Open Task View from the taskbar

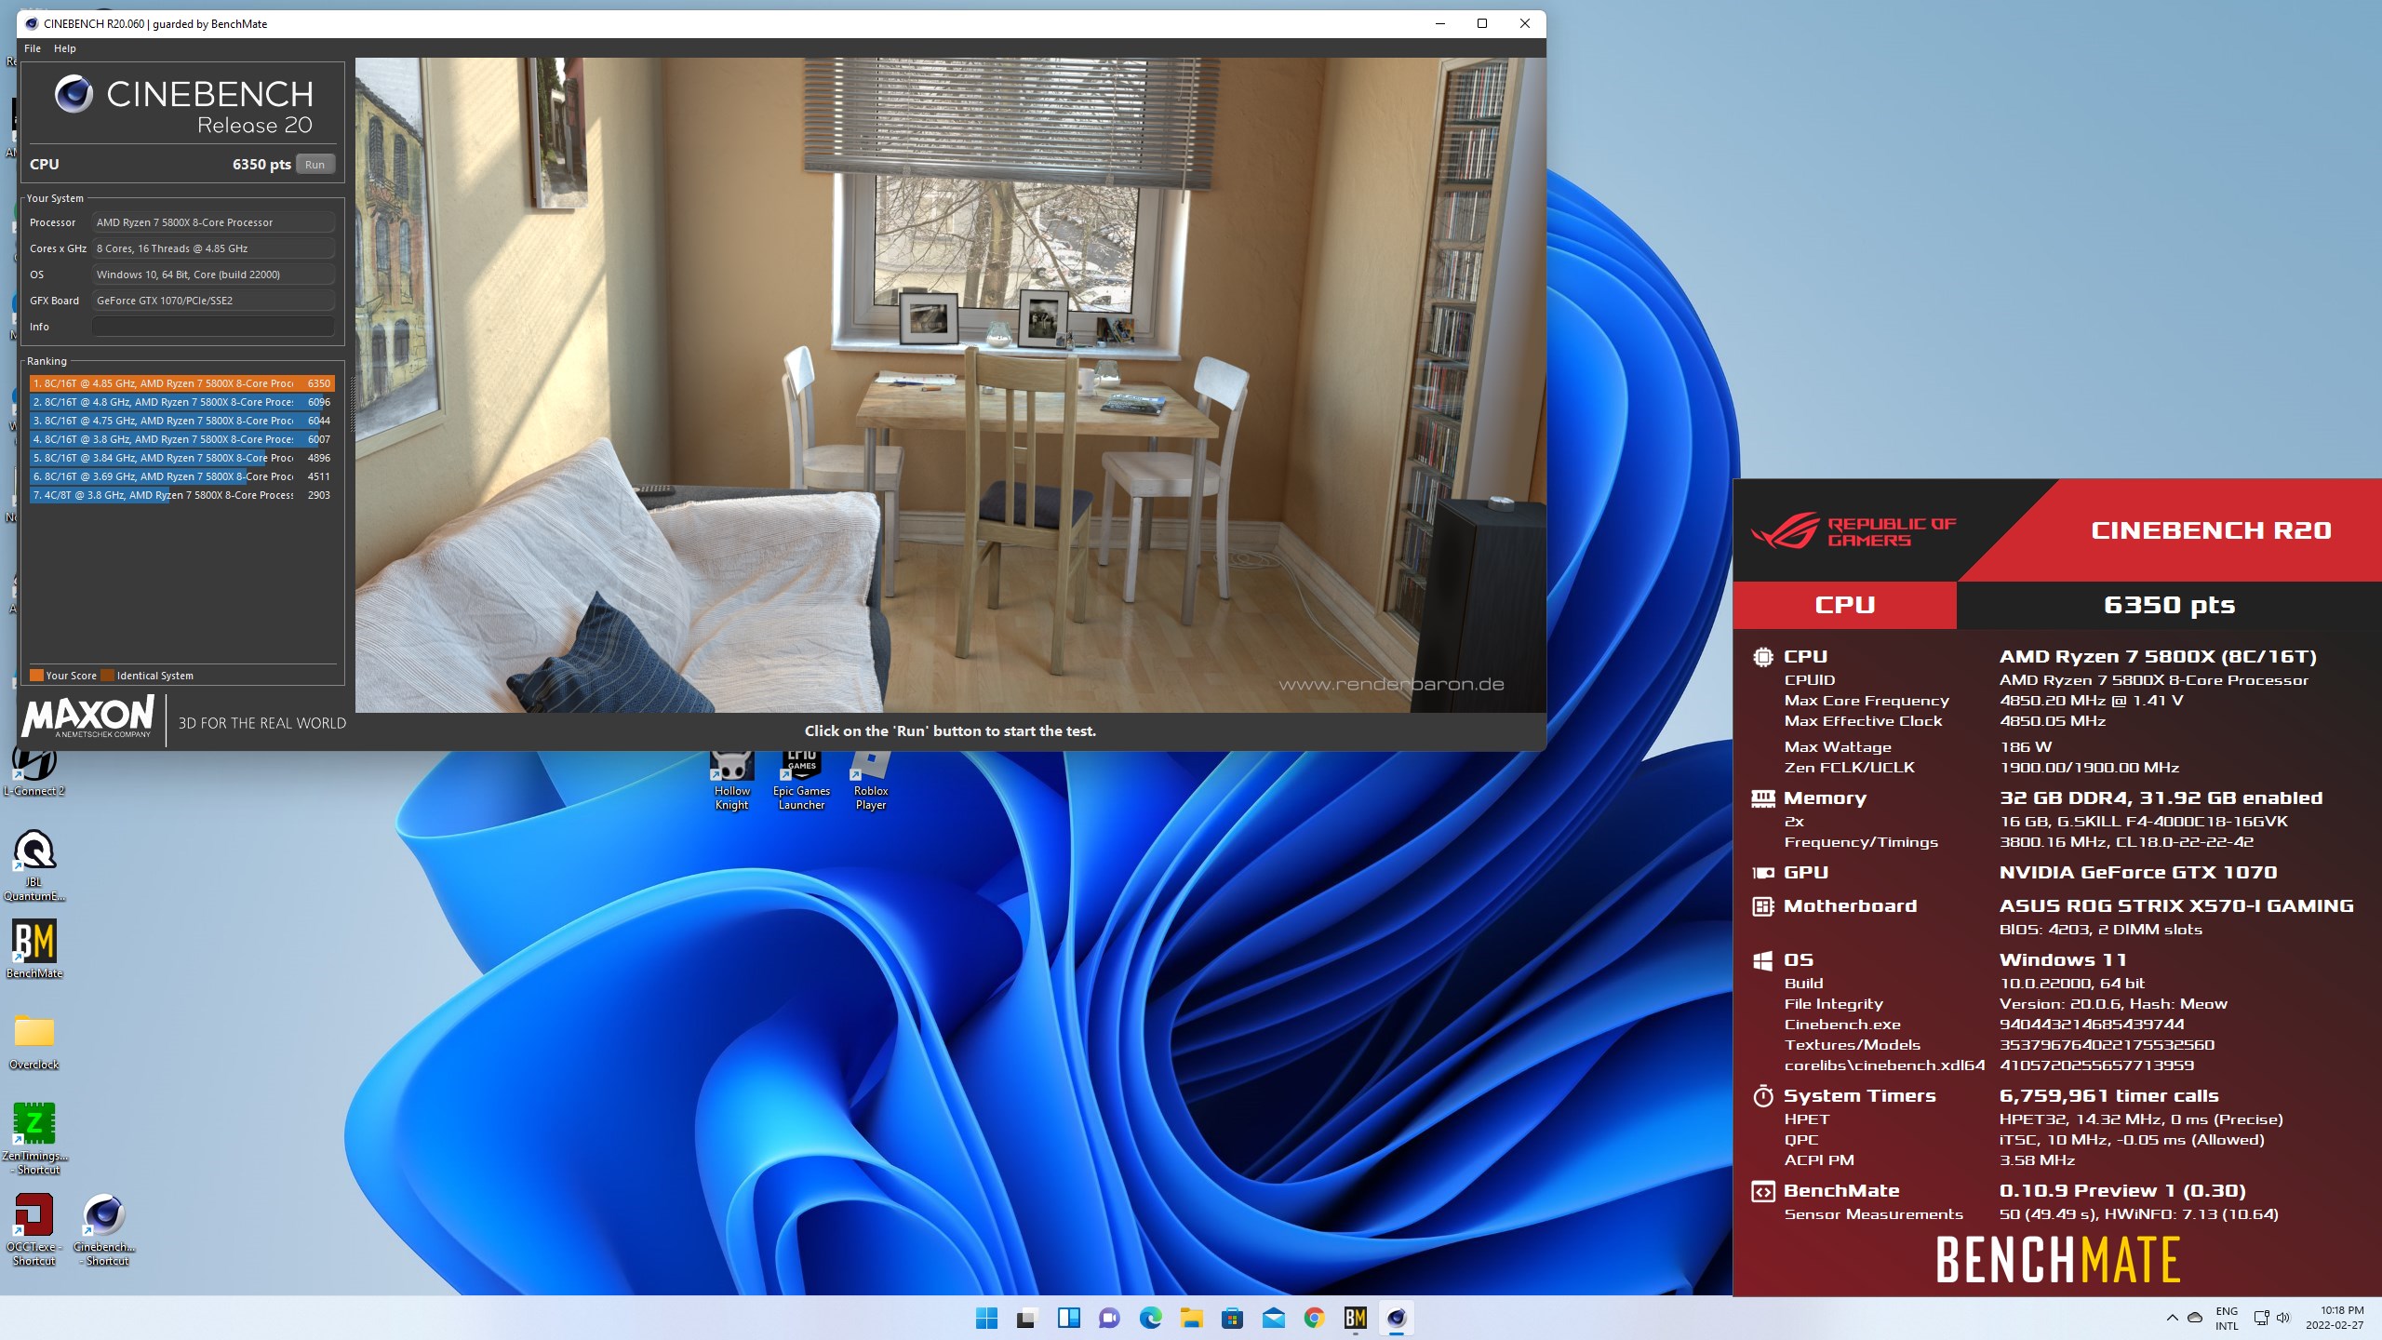click(1026, 1318)
